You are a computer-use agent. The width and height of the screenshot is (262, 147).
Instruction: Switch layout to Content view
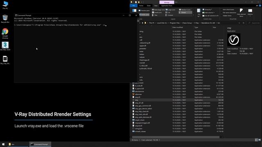coord(169,15)
